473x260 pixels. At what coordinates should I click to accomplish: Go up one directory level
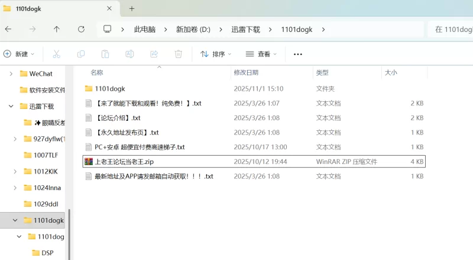point(57,29)
